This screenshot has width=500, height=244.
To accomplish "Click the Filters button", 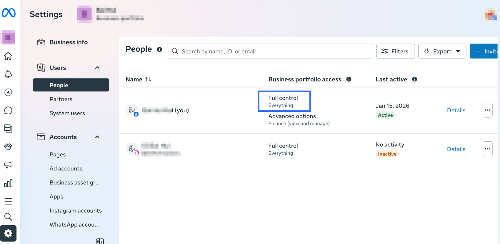I will [395, 51].
